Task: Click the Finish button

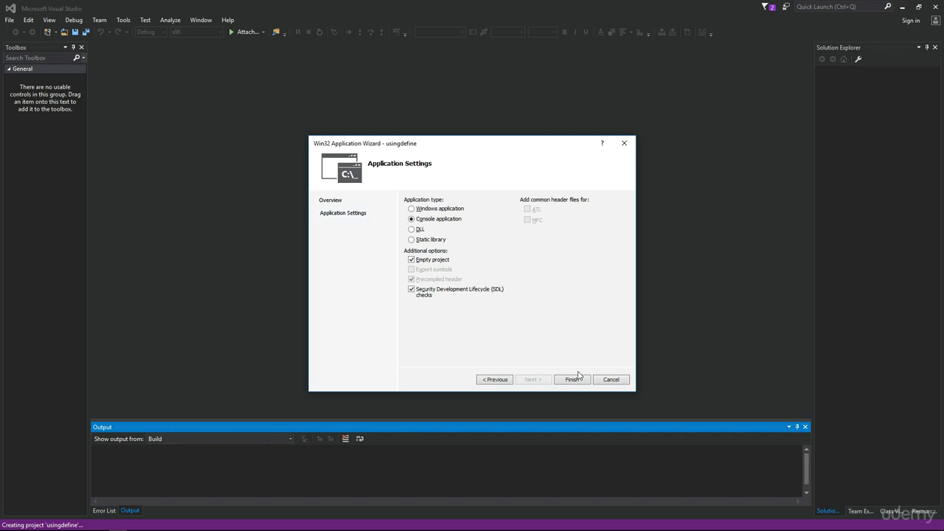Action: coord(572,380)
